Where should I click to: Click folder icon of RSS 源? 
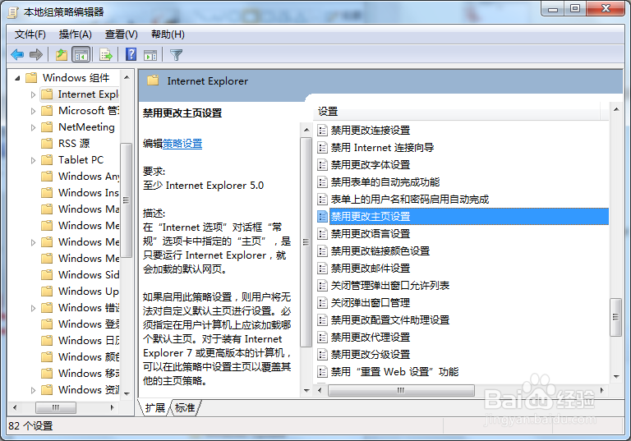[x=47, y=143]
